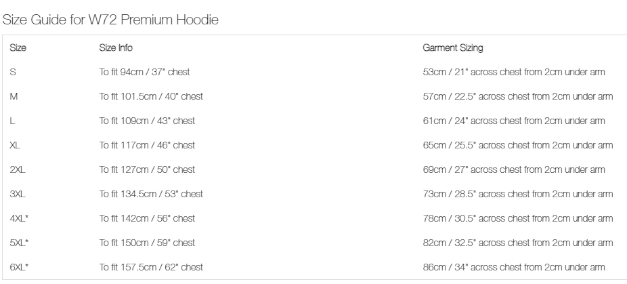Image resolution: width=627 pixels, height=284 pixels.
Task: Click the Size Guide for W72 Premium Hoodie heading
Action: pyautogui.click(x=110, y=20)
